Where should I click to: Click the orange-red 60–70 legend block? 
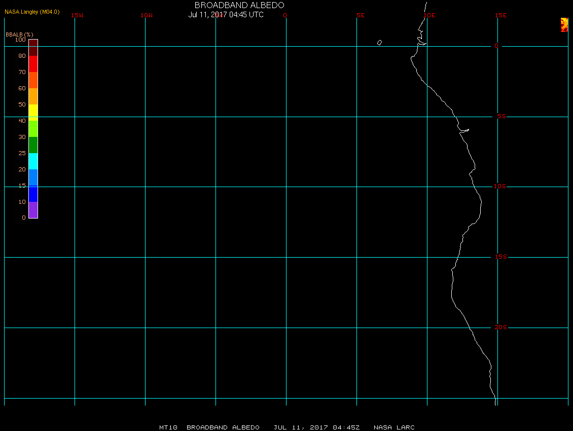pos(33,80)
